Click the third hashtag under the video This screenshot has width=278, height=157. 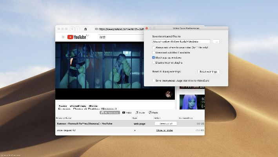(93, 106)
